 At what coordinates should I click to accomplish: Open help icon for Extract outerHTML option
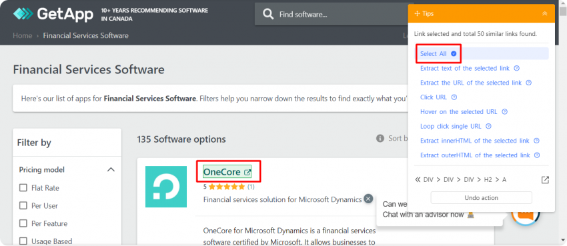(x=537, y=155)
